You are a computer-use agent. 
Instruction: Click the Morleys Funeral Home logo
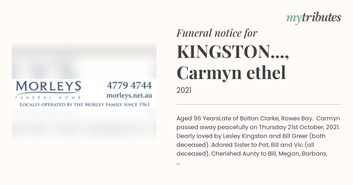48,90
